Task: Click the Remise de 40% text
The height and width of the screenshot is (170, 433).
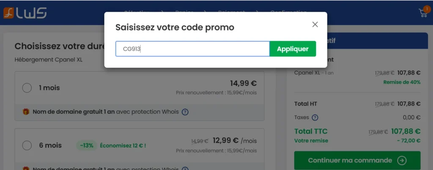Action: pyautogui.click(x=402, y=82)
